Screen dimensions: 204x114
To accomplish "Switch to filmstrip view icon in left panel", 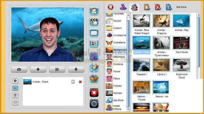I will point(15,103).
